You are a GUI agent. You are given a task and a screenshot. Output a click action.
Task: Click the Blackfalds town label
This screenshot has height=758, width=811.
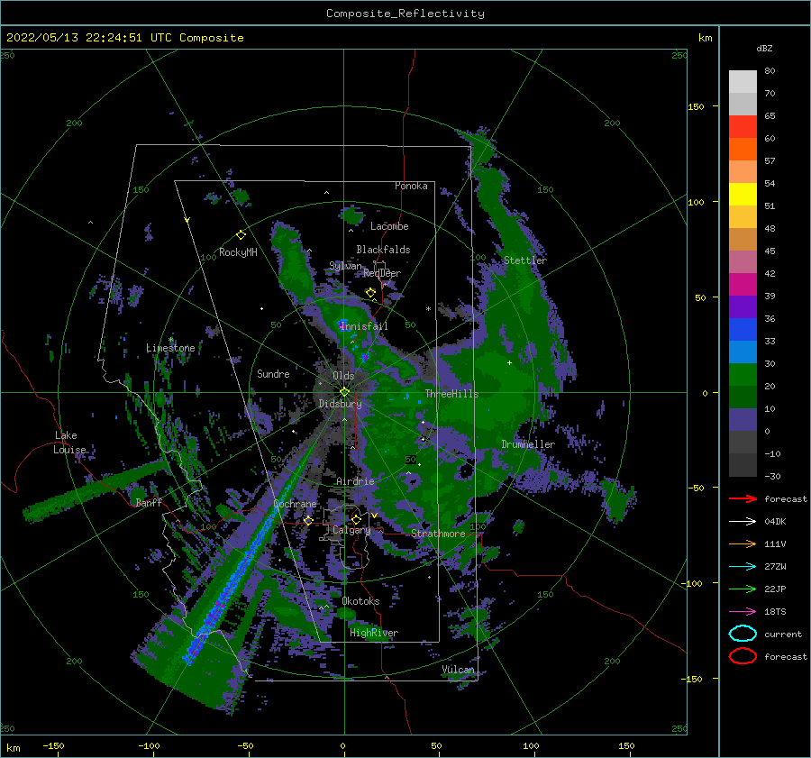click(383, 250)
